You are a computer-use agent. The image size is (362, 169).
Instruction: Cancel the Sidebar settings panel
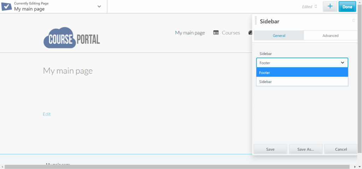pyautogui.click(x=340, y=149)
